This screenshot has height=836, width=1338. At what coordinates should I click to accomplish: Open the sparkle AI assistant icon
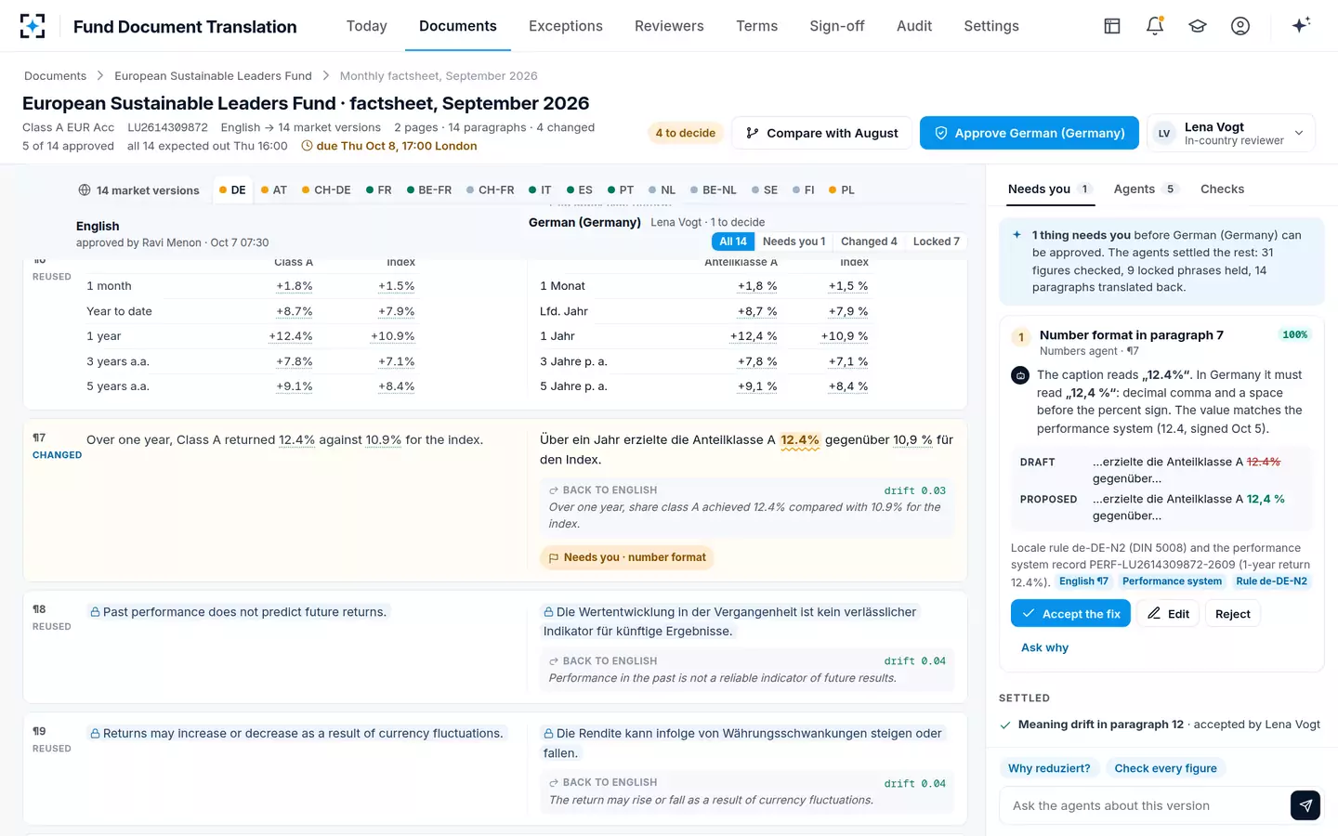1301,25
